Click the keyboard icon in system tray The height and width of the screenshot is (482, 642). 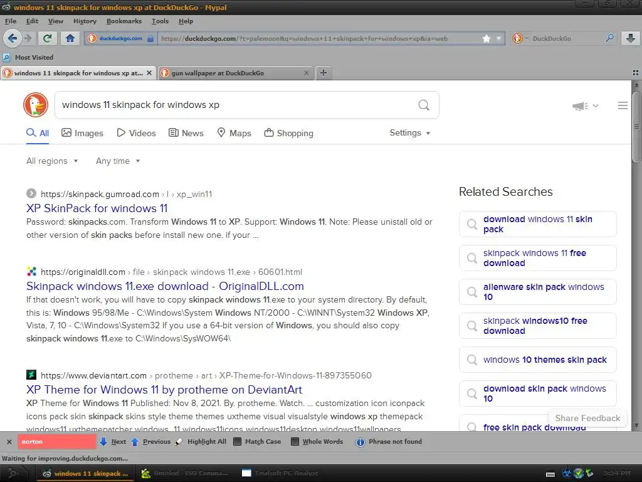click(550, 474)
